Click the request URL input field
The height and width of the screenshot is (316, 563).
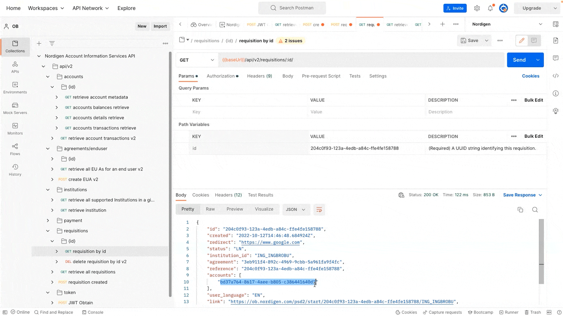(x=361, y=60)
